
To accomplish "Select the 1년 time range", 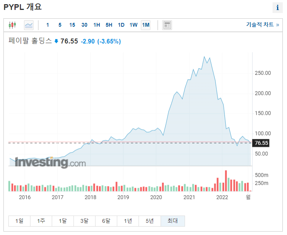I will coord(128,221).
